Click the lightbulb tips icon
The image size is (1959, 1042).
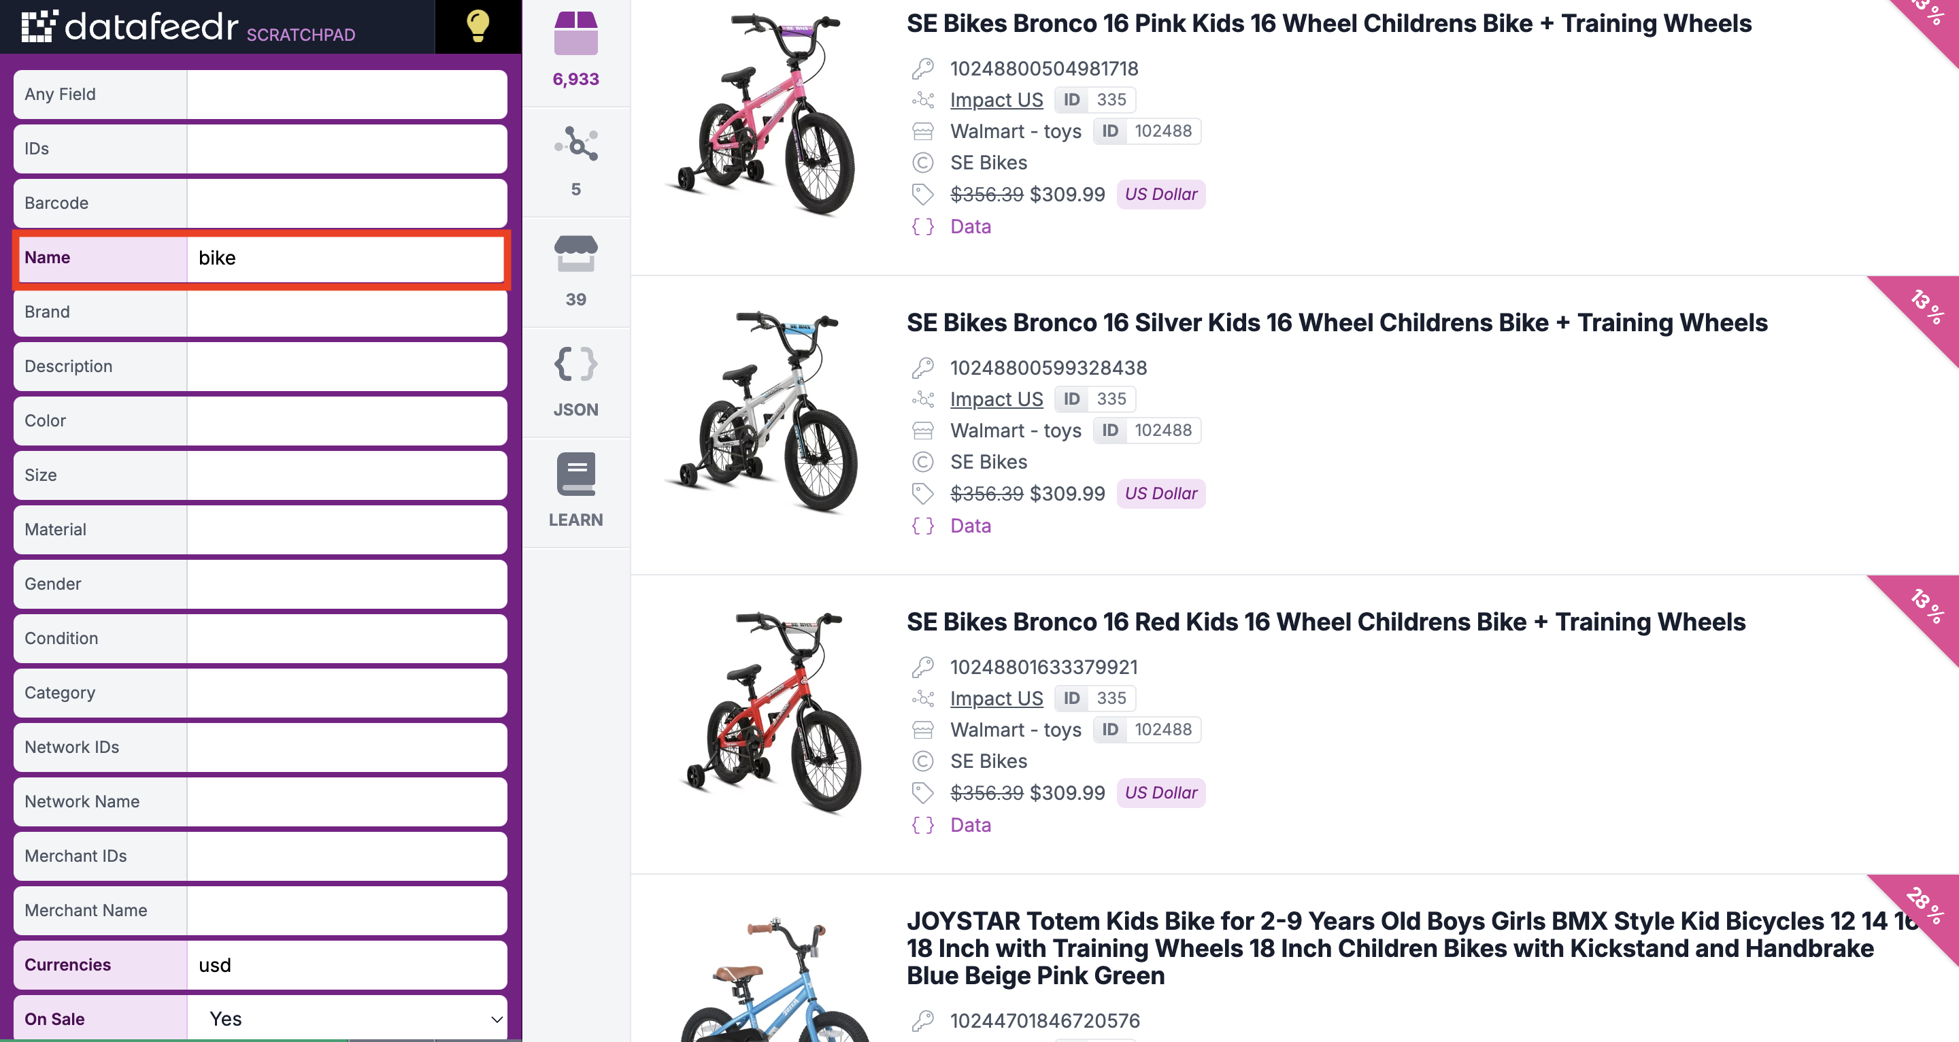click(478, 26)
